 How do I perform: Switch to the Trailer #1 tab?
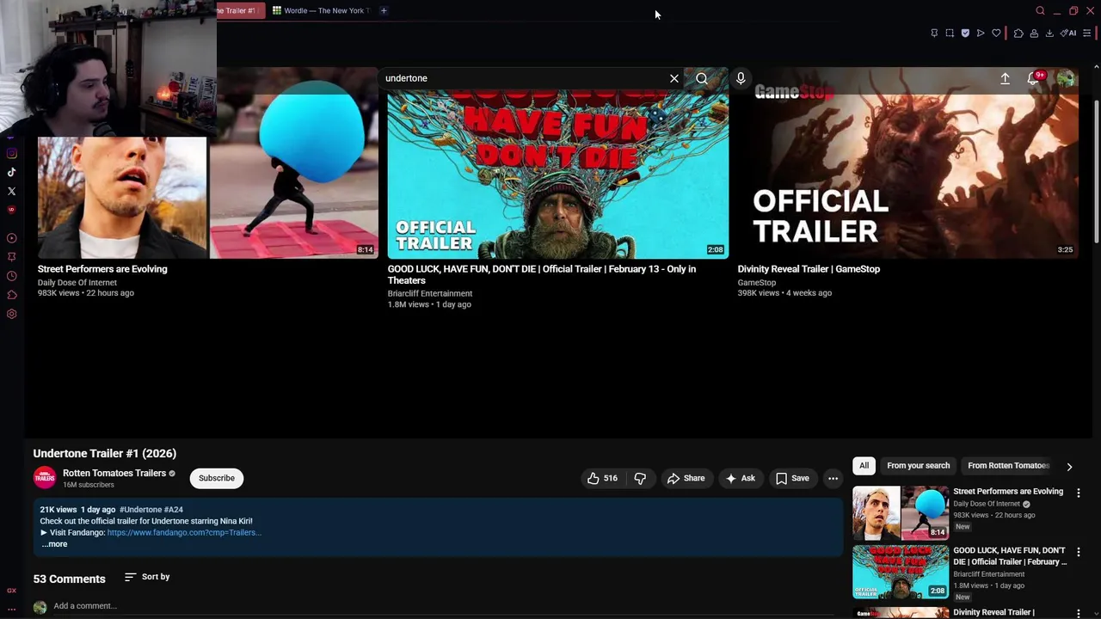(x=238, y=10)
